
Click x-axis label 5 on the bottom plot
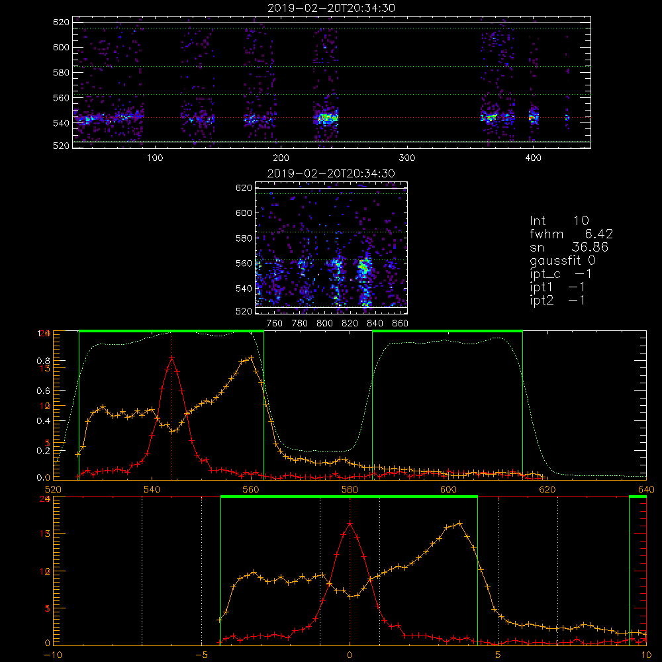[498, 655]
